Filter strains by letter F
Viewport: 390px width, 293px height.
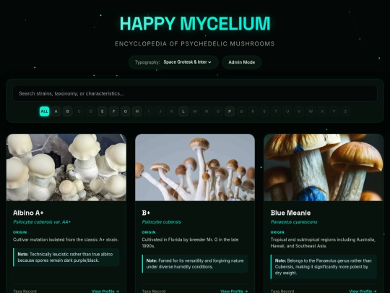(x=113, y=111)
